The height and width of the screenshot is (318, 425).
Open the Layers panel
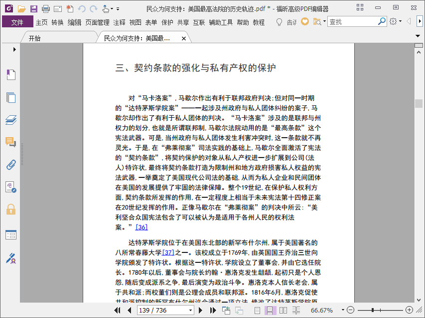pos(11,120)
